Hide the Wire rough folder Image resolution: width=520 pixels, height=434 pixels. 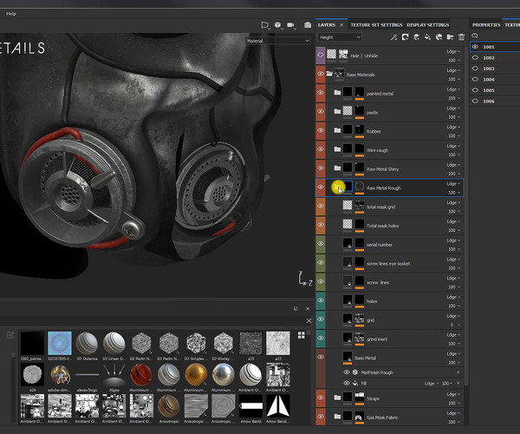click(321, 149)
